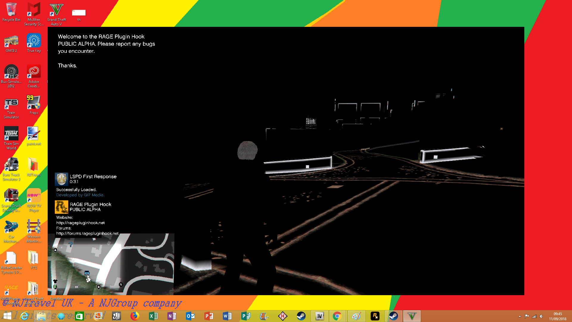Viewport: 572px width, 322px height.
Task: Switch to the GTA V taskbar window
Action: pos(412,316)
